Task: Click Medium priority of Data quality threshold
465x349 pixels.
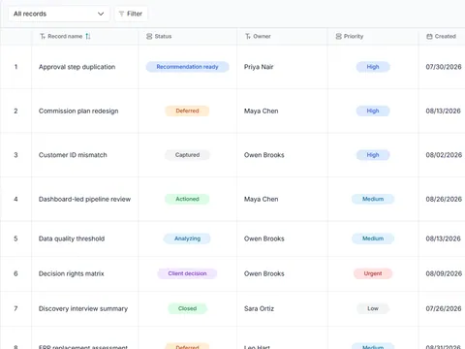Action: point(373,238)
